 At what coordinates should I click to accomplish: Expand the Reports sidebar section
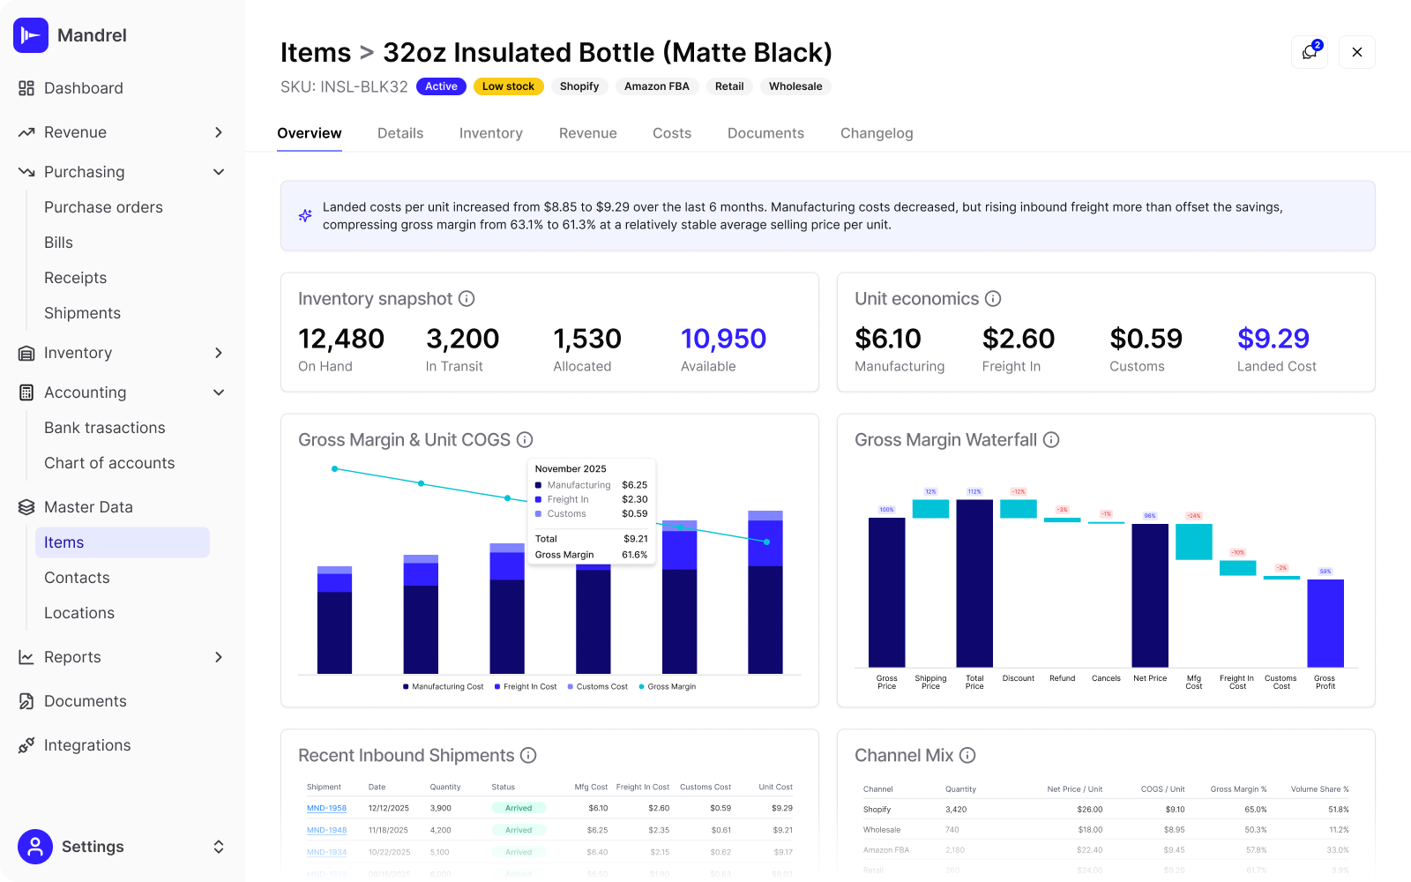[218, 657]
